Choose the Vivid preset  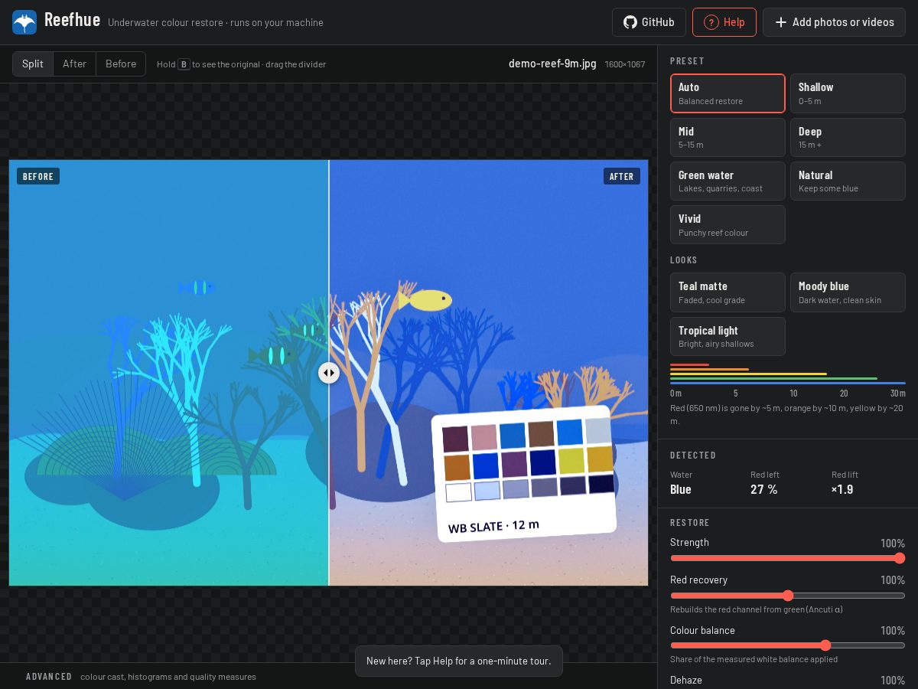[x=728, y=225]
